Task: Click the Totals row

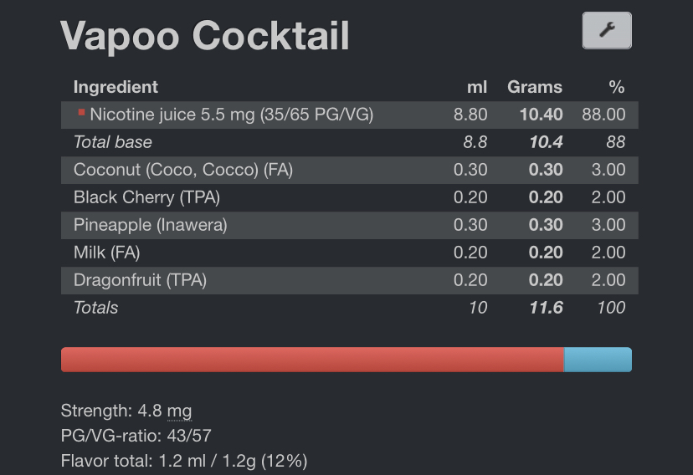Action: pos(350,308)
